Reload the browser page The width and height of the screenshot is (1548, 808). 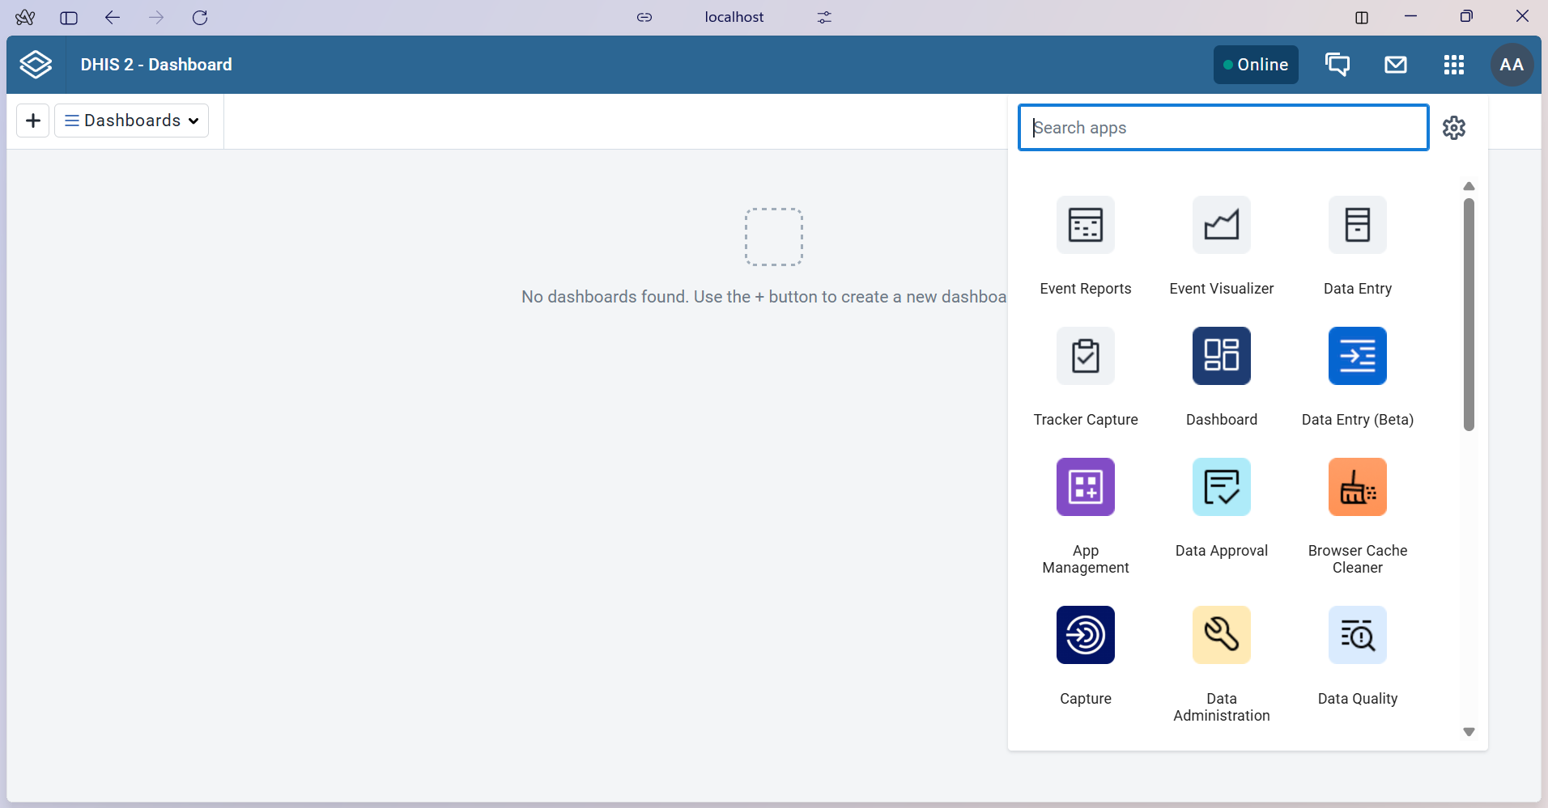pyautogui.click(x=200, y=17)
